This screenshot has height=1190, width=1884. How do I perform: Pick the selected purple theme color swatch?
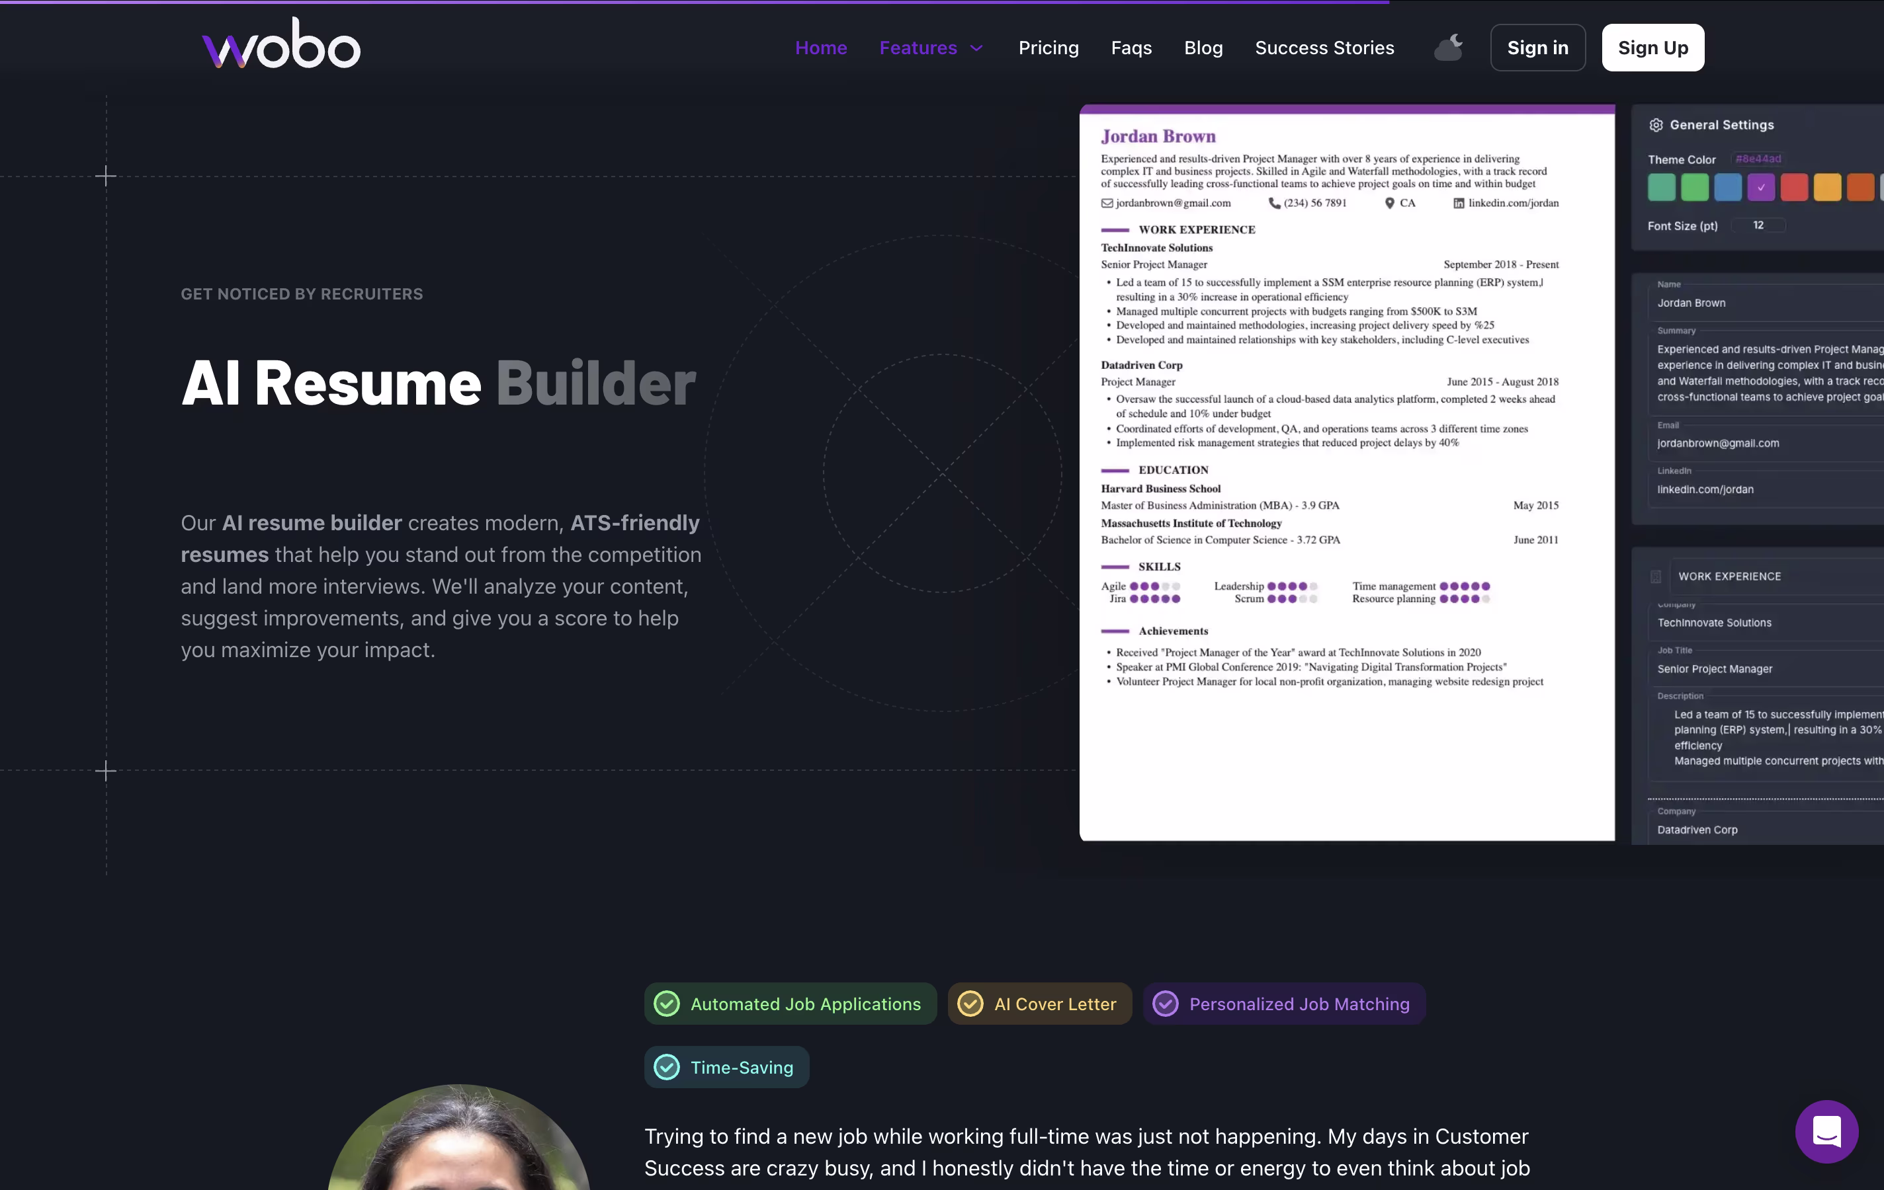pos(1760,187)
